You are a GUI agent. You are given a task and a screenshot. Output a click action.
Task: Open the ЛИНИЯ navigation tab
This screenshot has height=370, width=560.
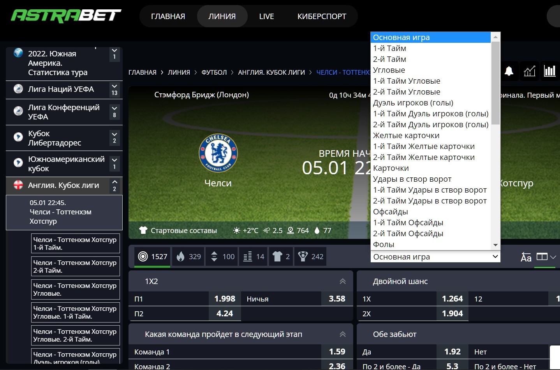click(x=222, y=16)
